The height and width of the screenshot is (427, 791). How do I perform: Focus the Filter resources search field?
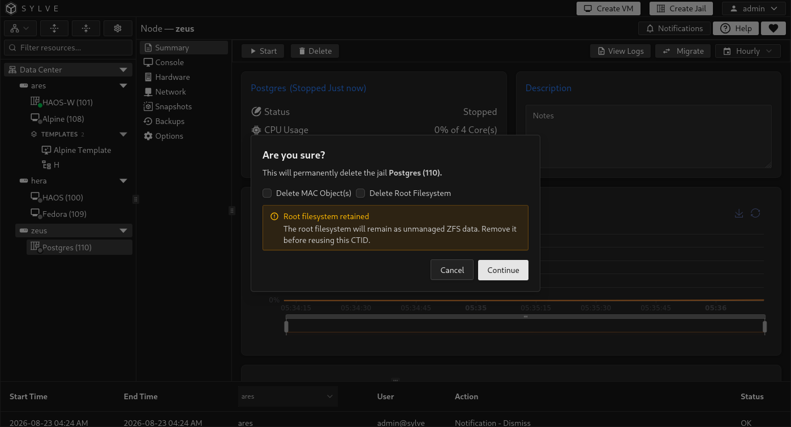tap(68, 48)
